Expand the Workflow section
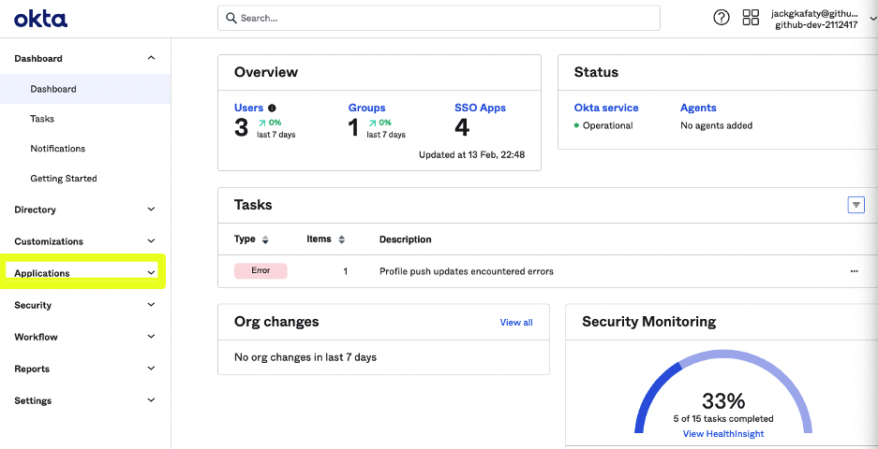Image resolution: width=878 pixels, height=449 pixels. click(85, 337)
